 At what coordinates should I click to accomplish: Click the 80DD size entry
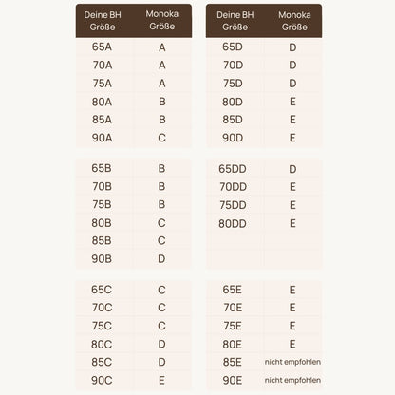[x=233, y=224]
